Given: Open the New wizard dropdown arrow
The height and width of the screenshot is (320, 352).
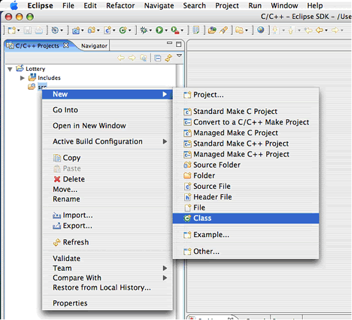Looking at the screenshot, I should click(18, 30).
